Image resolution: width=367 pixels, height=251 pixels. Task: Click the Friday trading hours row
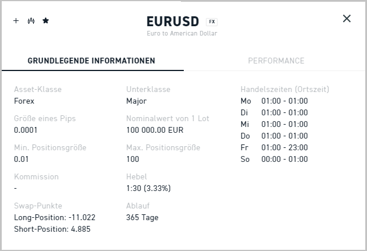pos(274,147)
